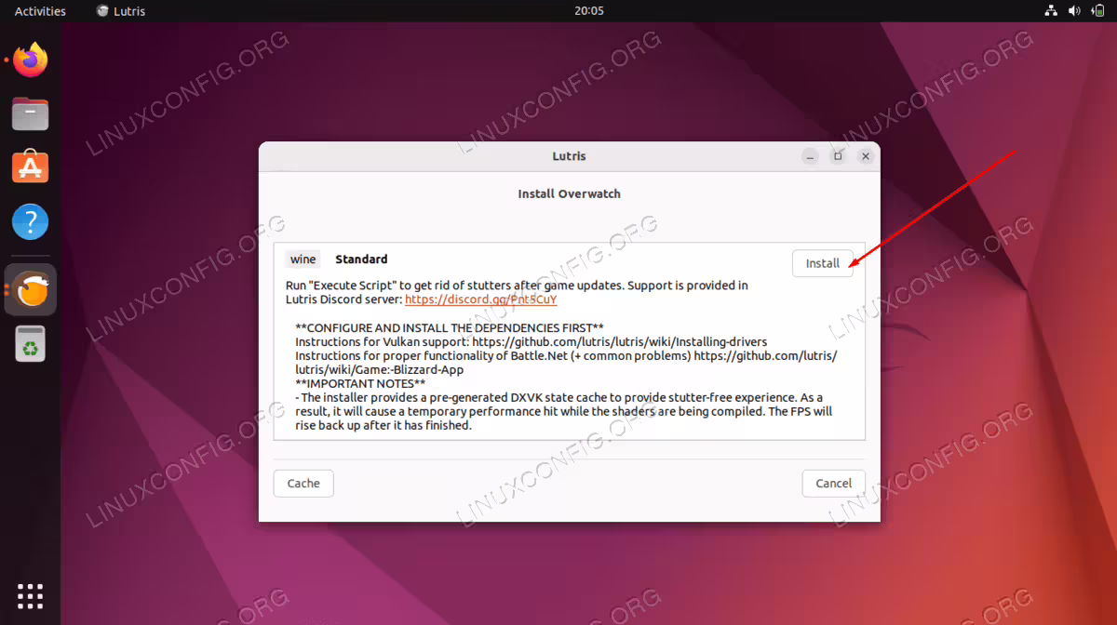Image resolution: width=1117 pixels, height=625 pixels.
Task: Open the Lutris app menu in top bar
Action: (x=121, y=11)
